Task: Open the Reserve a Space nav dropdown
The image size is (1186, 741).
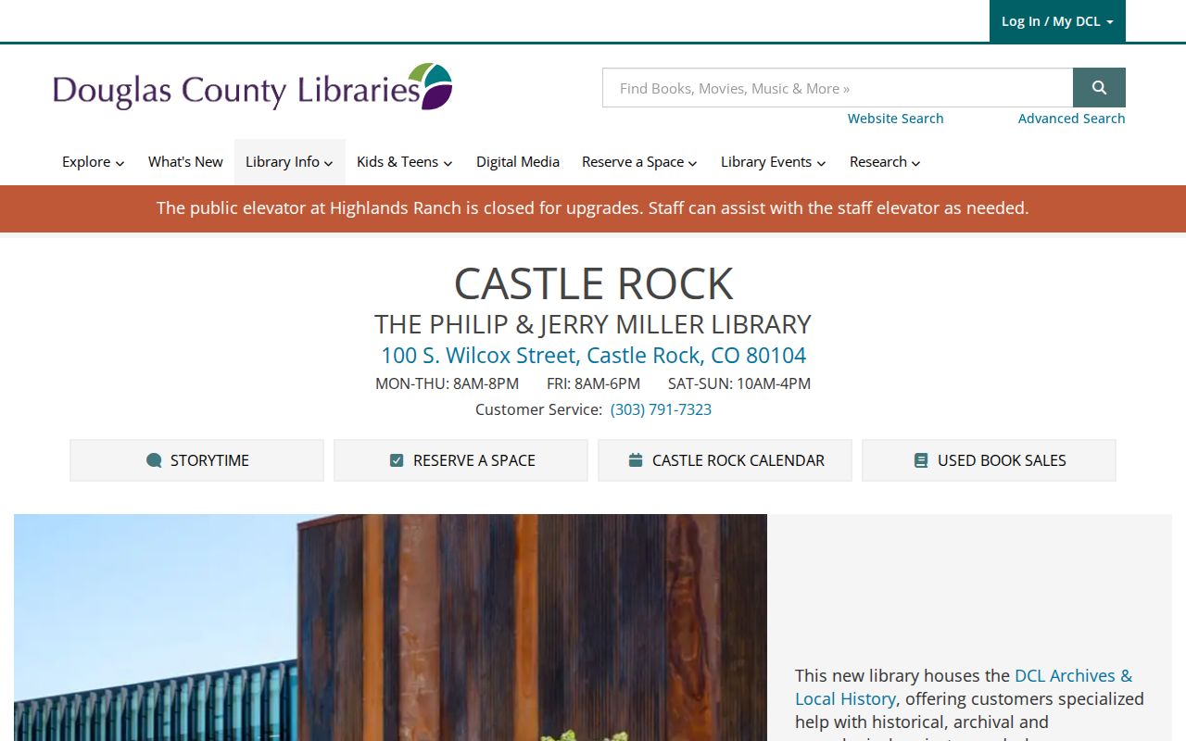Action: pos(639,162)
